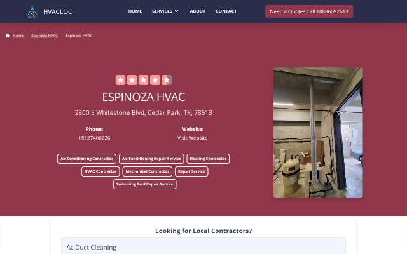Screen dimensions: 407x254
Task: Follow the Espinoza HVAC breadcrumb link
Action: (45, 36)
